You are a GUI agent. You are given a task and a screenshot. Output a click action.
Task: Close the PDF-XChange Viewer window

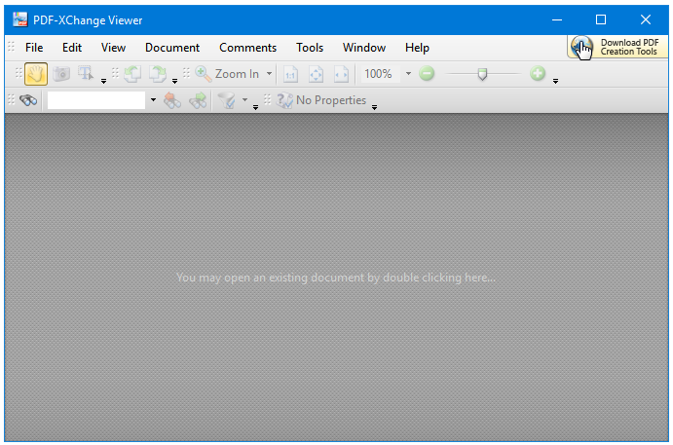(x=646, y=19)
